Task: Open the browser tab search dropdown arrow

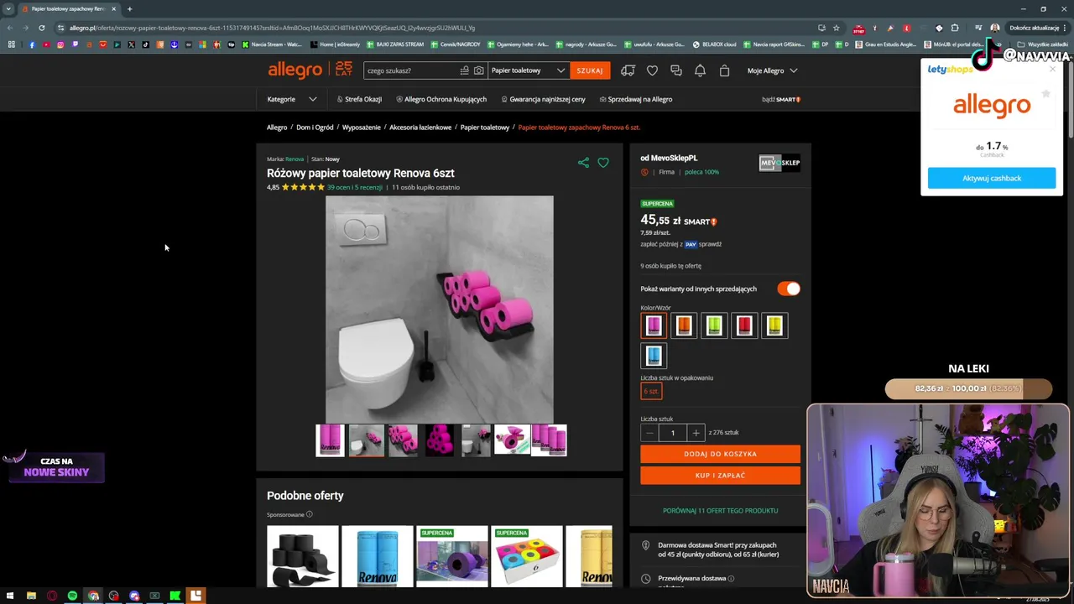Action: click(8, 9)
